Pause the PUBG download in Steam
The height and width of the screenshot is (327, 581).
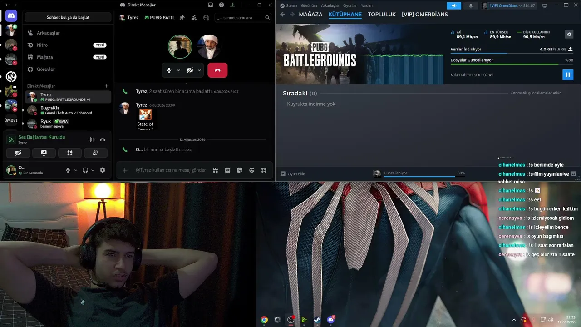click(568, 75)
